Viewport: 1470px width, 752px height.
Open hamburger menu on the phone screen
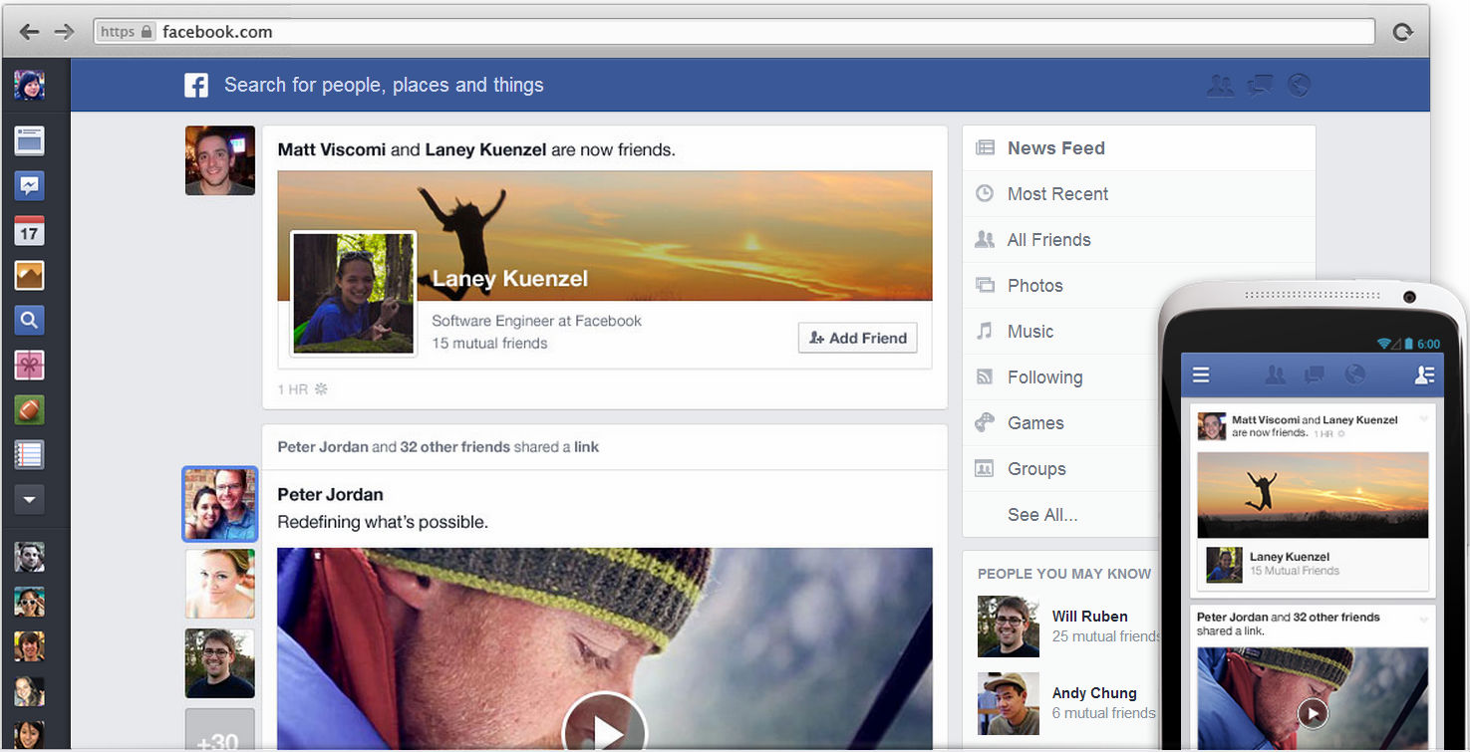point(1201,375)
